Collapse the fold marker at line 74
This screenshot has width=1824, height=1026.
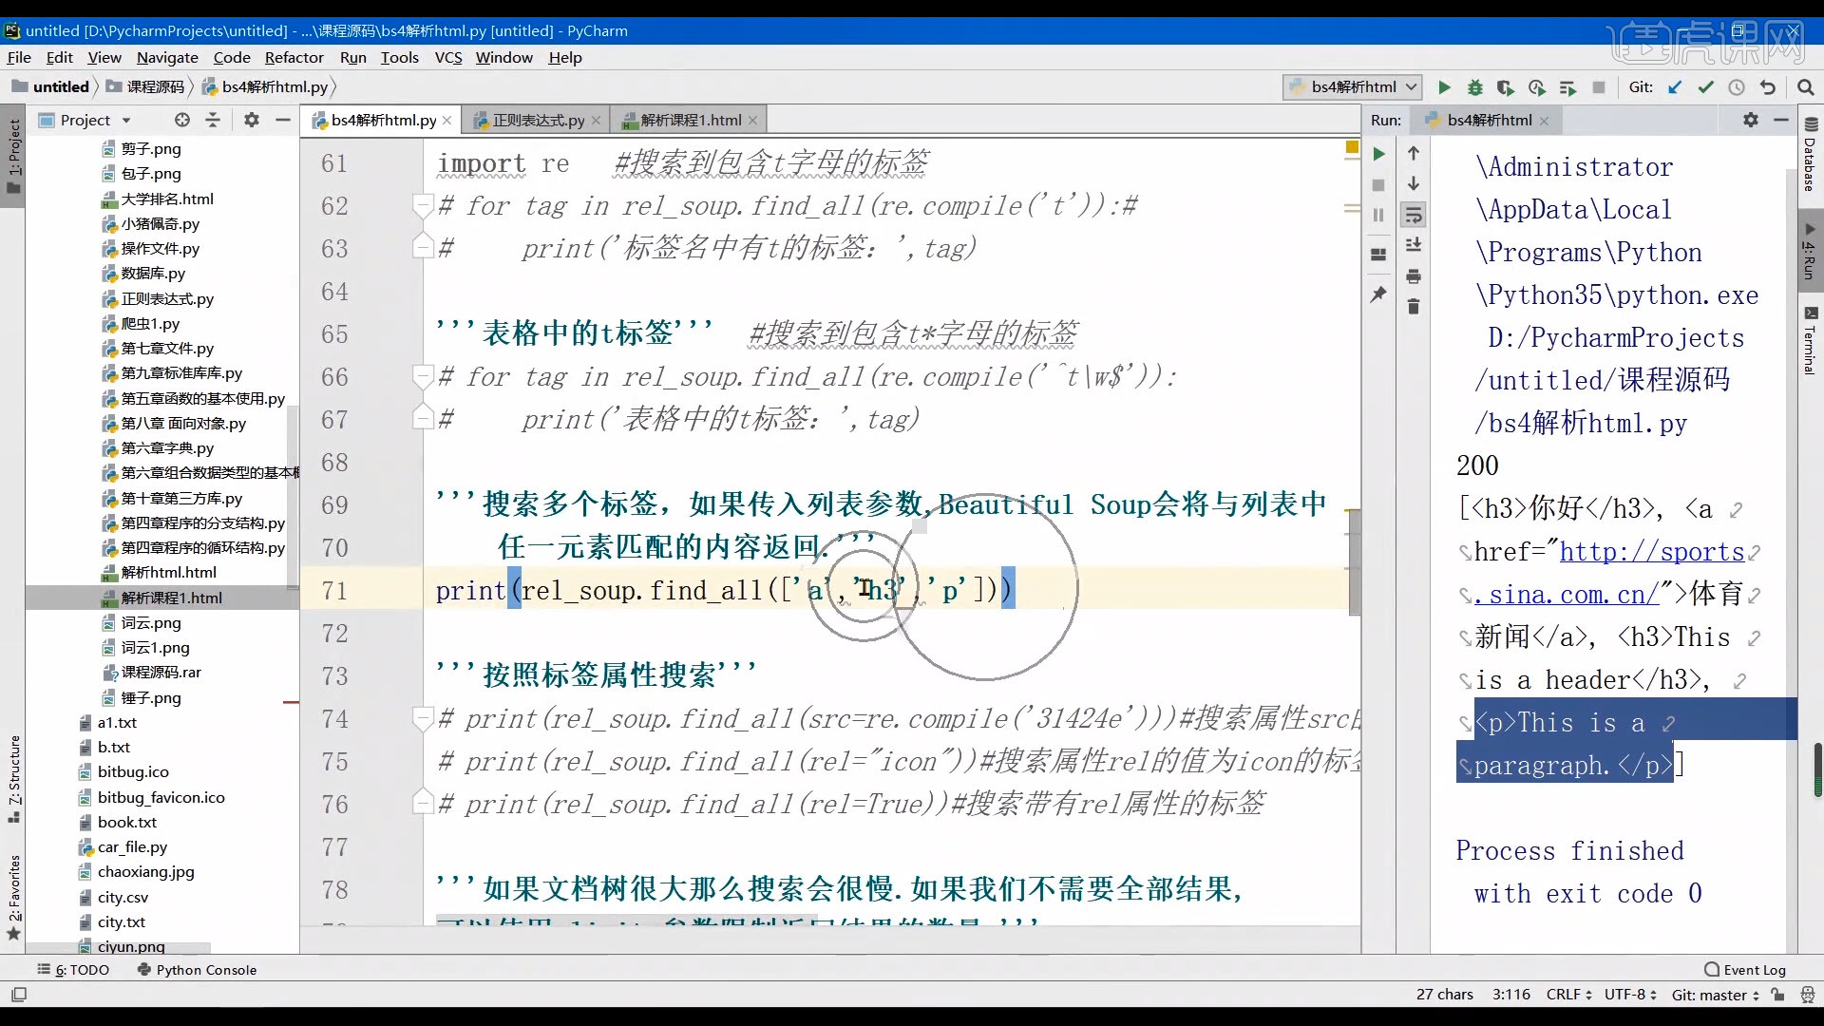coord(422,718)
